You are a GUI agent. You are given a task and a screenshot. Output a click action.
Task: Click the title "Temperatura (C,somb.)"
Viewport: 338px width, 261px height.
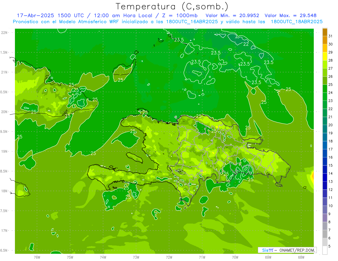(172, 6)
